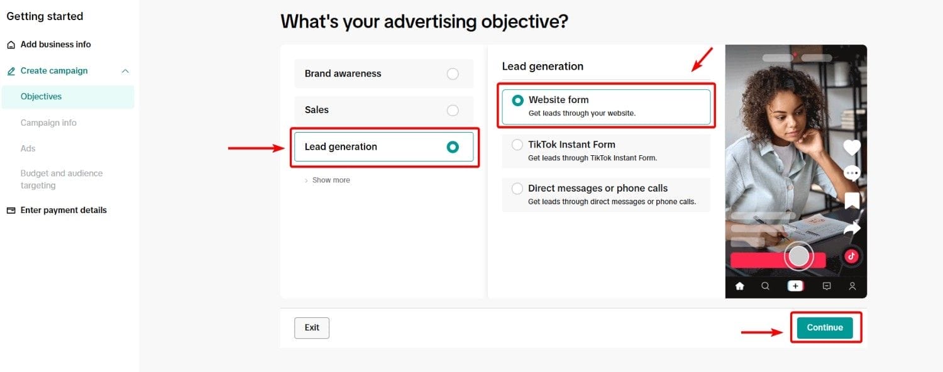943x372 pixels.
Task: Click the TikTok logo icon near the record button
Action: [x=852, y=256]
